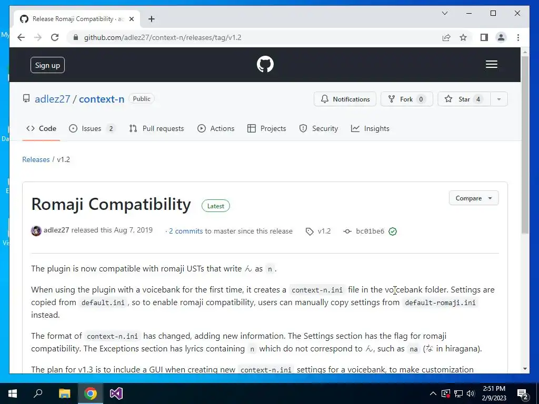The height and width of the screenshot is (404, 539).
Task: Click the browser Back arrow
Action: tap(21, 37)
